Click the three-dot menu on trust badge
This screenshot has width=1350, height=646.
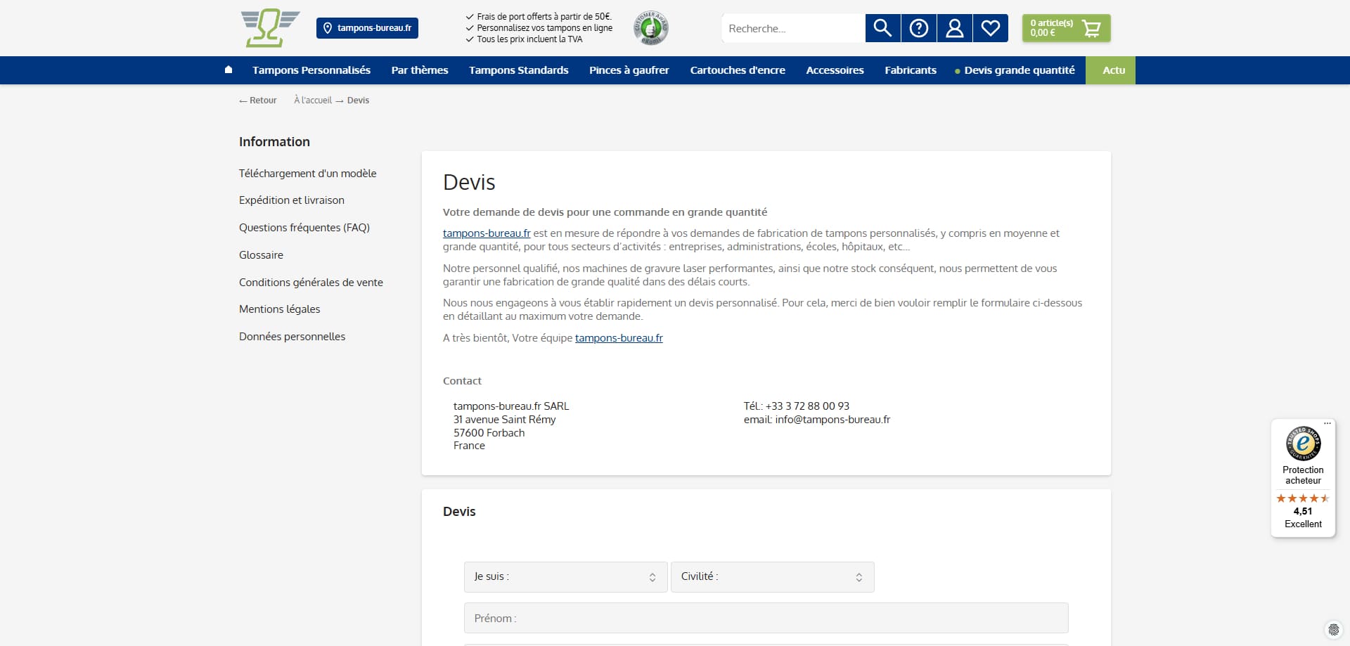[1327, 423]
